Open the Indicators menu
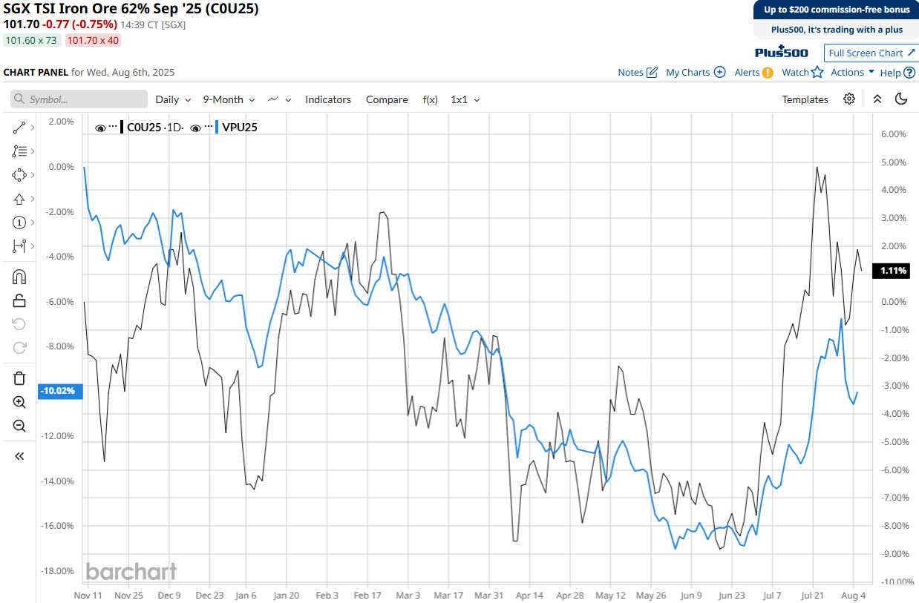Image resolution: width=919 pixels, height=603 pixels. point(328,99)
